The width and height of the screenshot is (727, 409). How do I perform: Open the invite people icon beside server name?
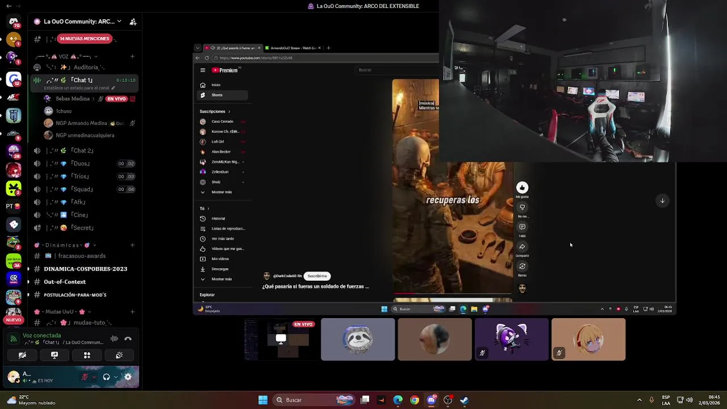[x=133, y=22]
